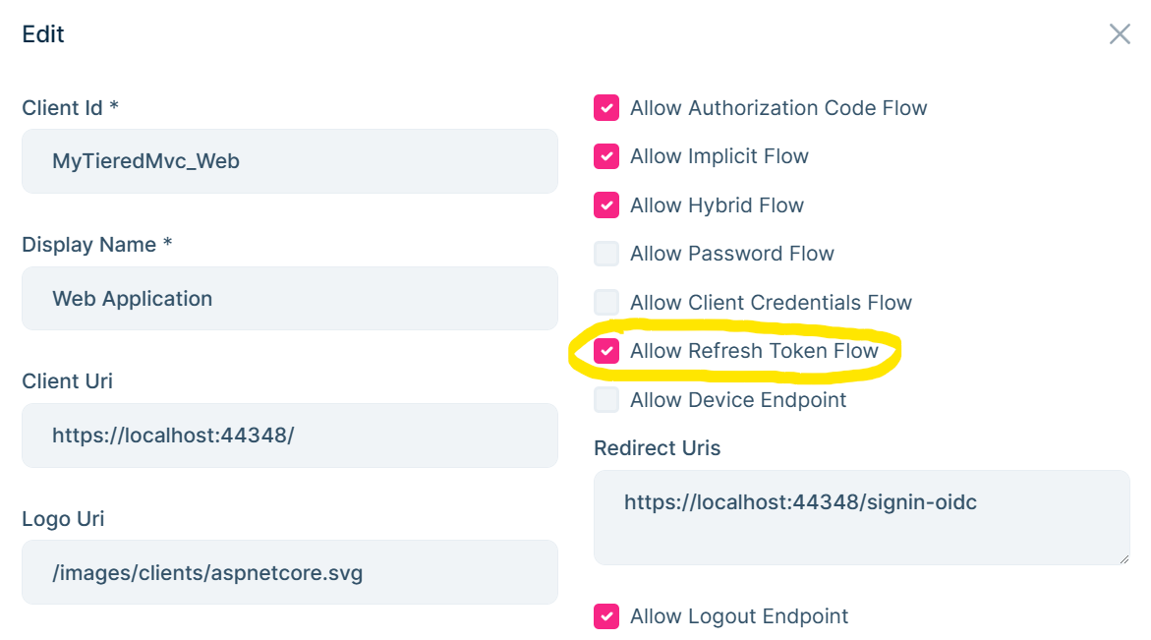Disable the Allow Implicit Flow checkbox
Screen dimensions: 1151x640
pos(606,156)
